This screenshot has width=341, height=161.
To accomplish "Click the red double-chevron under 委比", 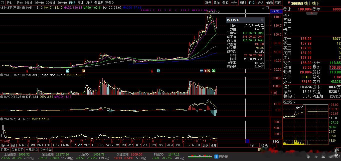I will pyautogui.click(x=312, y=13).
